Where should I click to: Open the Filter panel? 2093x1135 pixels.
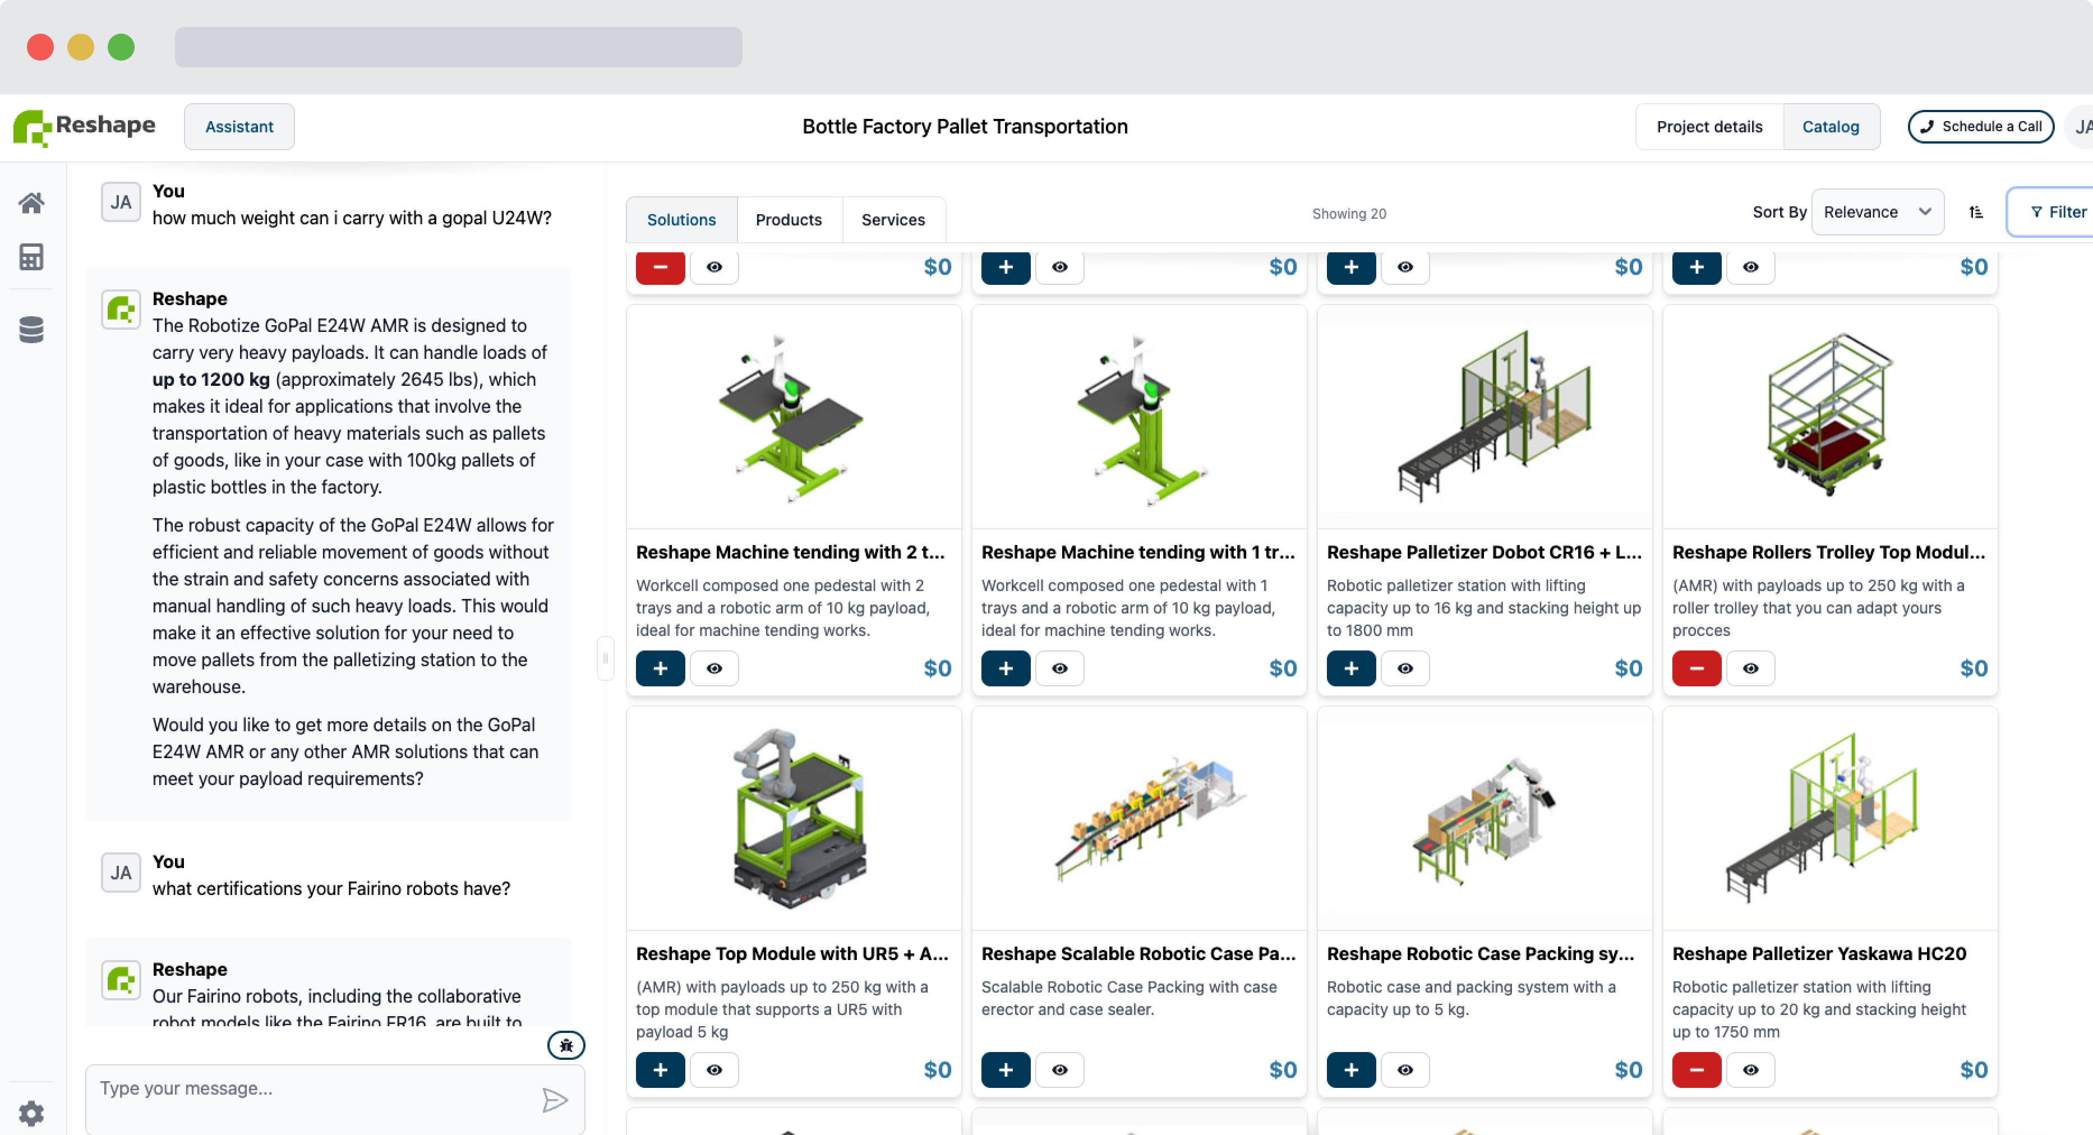tap(2057, 212)
